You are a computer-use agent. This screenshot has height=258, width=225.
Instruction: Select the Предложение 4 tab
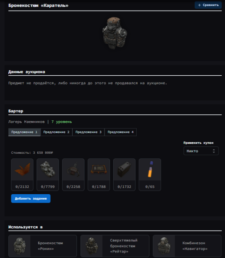click(121, 132)
